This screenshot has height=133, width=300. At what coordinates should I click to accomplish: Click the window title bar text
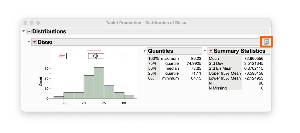tap(146, 23)
